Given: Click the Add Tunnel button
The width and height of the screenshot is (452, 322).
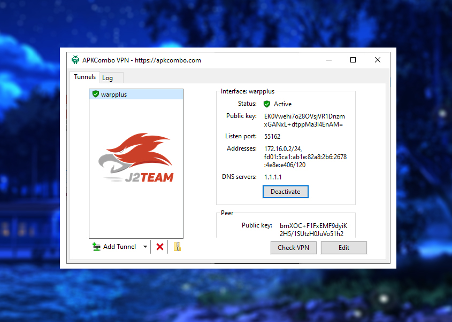Looking at the screenshot, I should [x=114, y=247].
